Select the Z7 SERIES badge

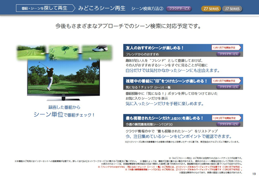211,9
